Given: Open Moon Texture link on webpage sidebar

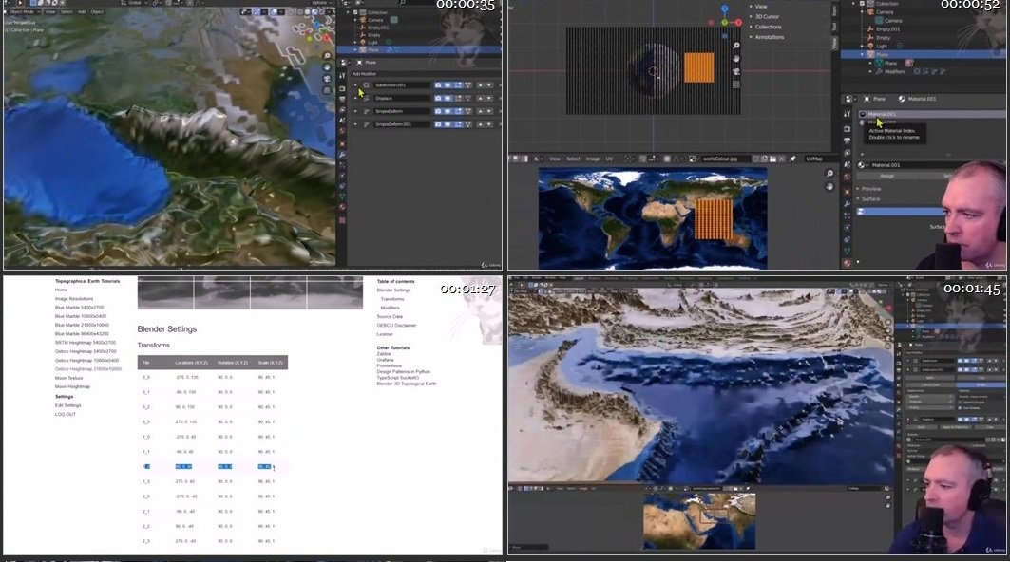Looking at the screenshot, I should (x=69, y=378).
